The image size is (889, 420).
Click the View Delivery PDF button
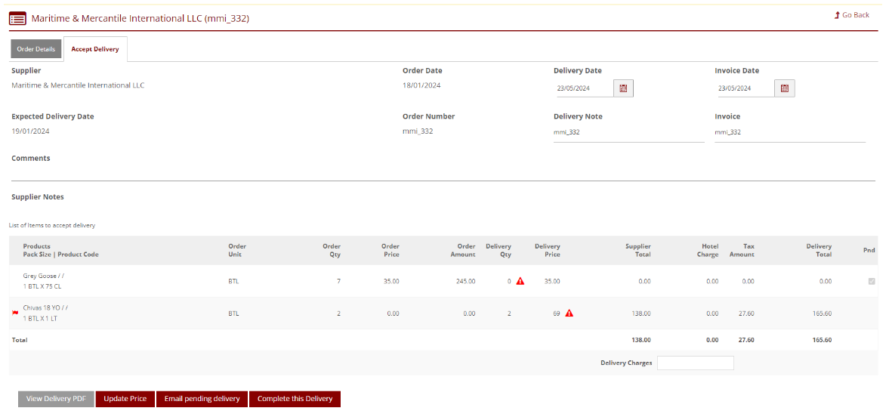(x=56, y=399)
